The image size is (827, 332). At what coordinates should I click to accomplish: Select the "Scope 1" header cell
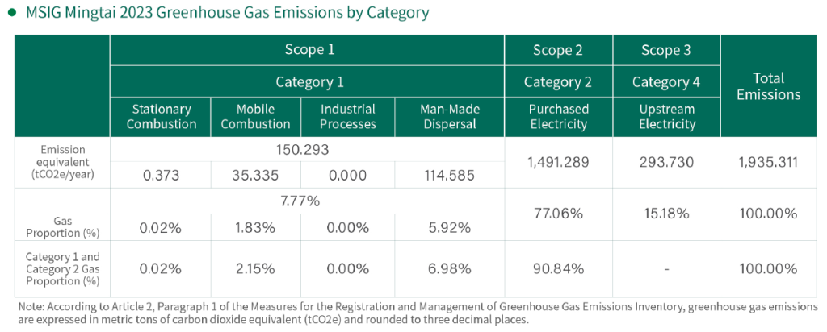tap(307, 50)
